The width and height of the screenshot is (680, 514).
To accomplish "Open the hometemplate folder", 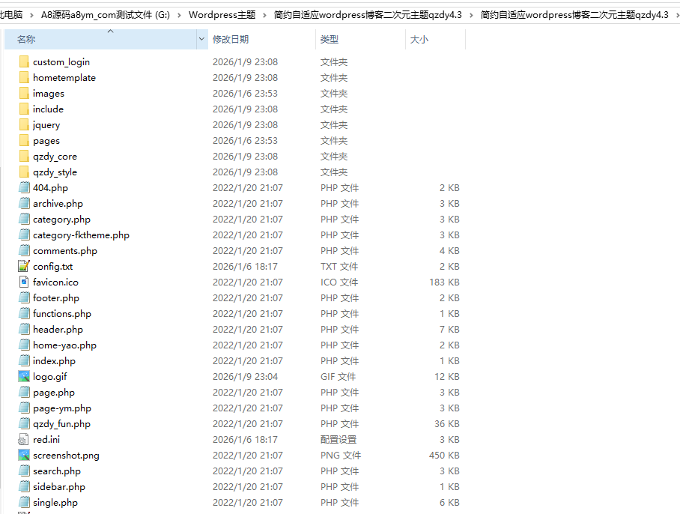I will coord(64,77).
